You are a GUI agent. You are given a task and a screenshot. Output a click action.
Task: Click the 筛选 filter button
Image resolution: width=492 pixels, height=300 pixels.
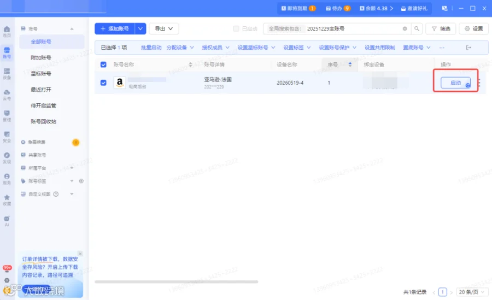click(441, 28)
